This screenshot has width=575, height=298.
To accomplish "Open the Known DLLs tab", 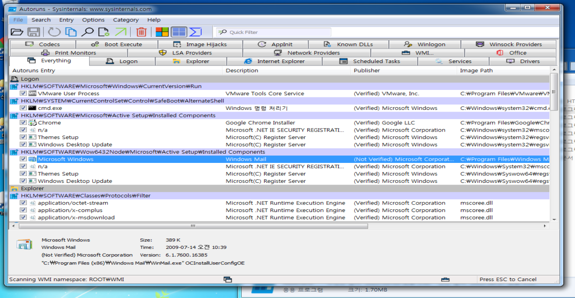I will [x=349, y=44].
